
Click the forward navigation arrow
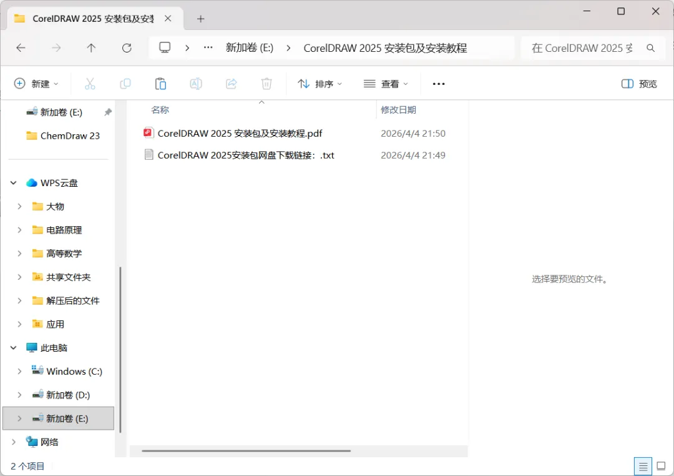tap(56, 47)
